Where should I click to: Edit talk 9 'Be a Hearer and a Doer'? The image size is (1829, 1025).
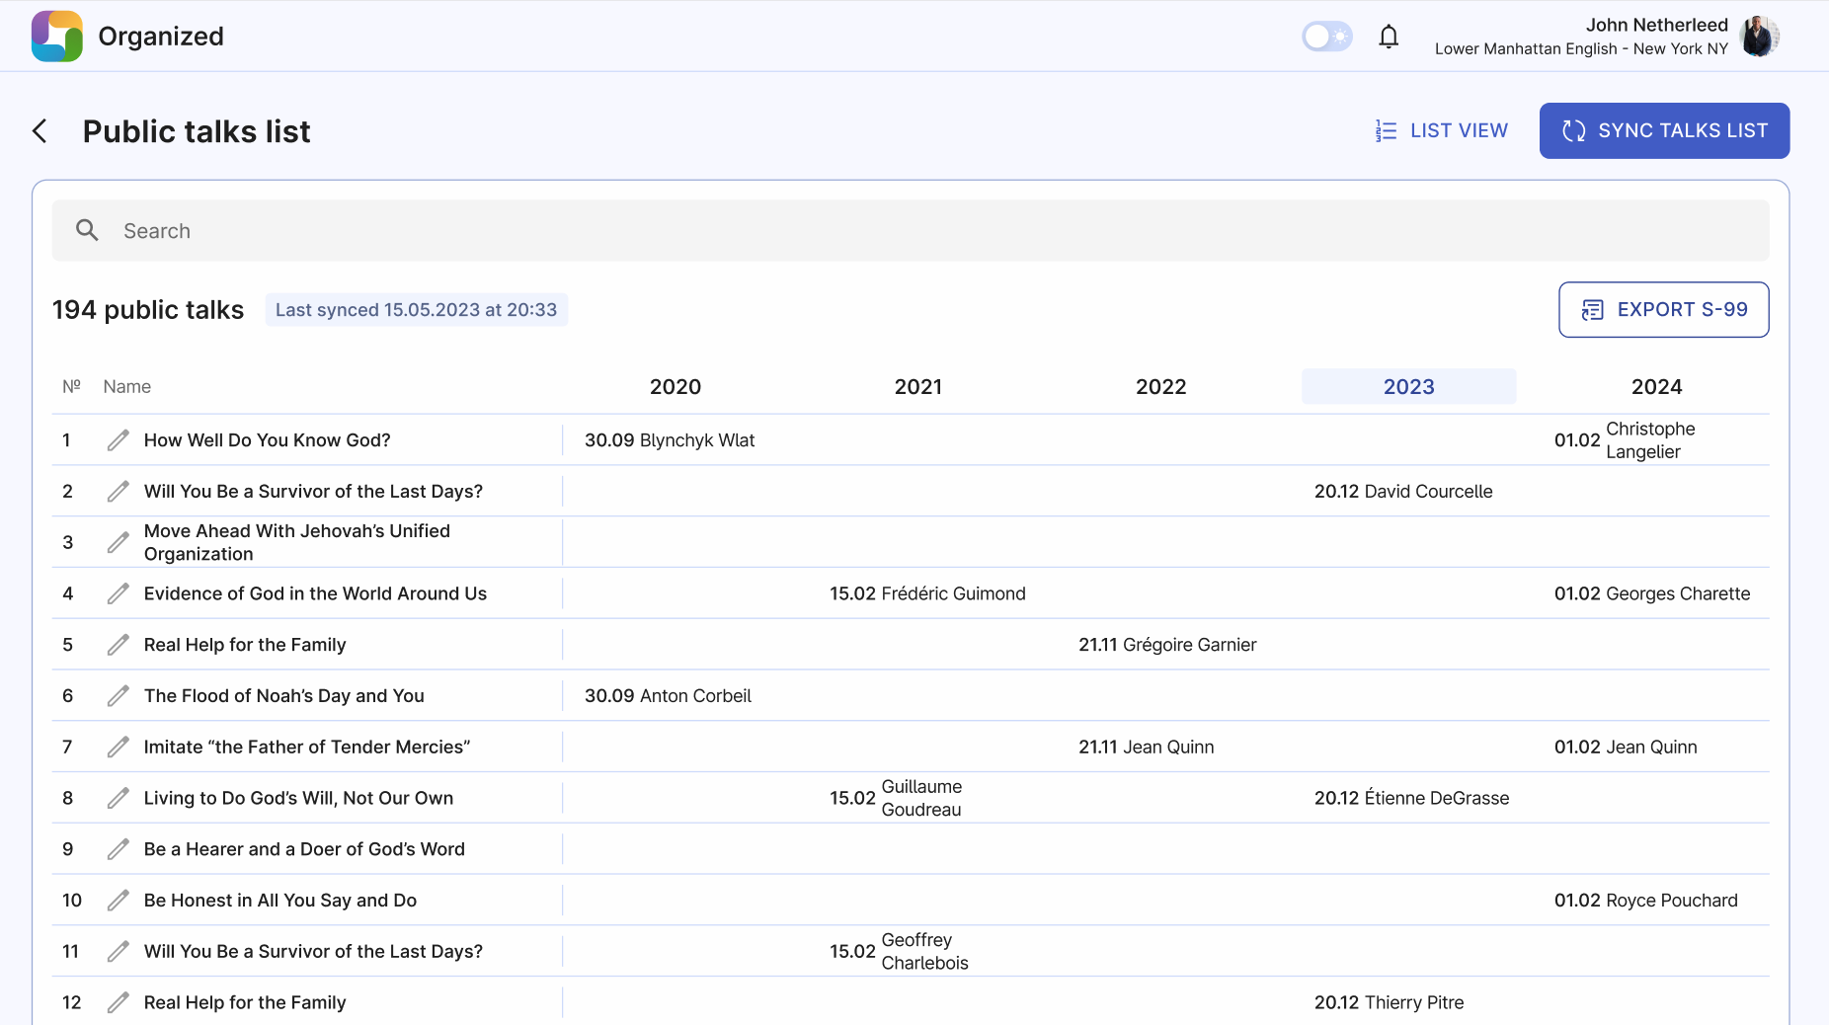(x=119, y=849)
